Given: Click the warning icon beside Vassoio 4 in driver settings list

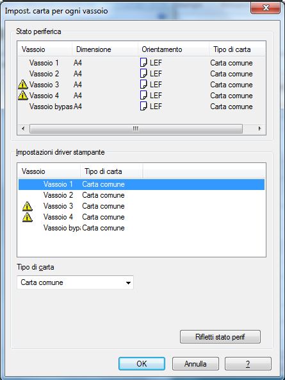Looking at the screenshot, I should click(x=28, y=217).
